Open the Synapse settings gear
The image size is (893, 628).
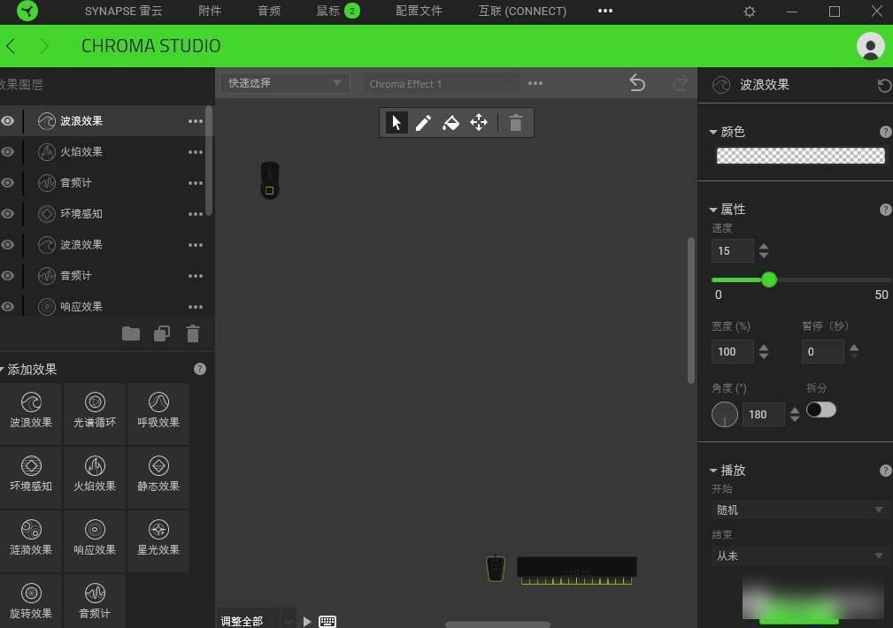750,11
